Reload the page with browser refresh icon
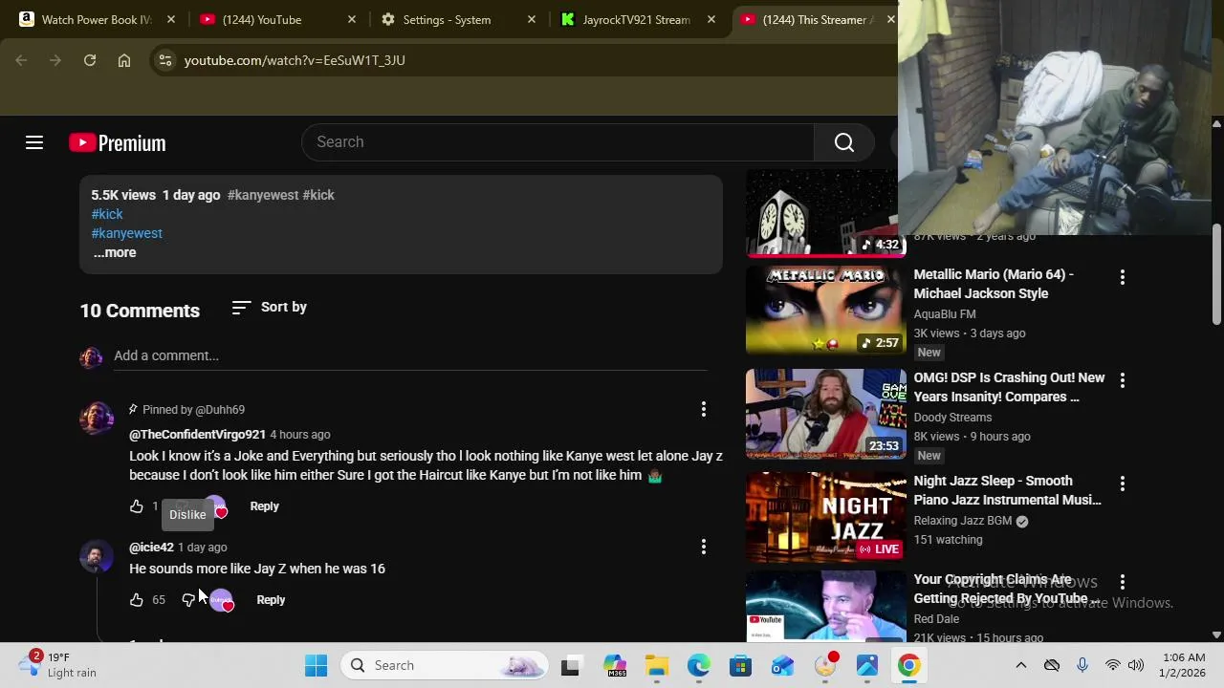The width and height of the screenshot is (1224, 688). (x=90, y=60)
